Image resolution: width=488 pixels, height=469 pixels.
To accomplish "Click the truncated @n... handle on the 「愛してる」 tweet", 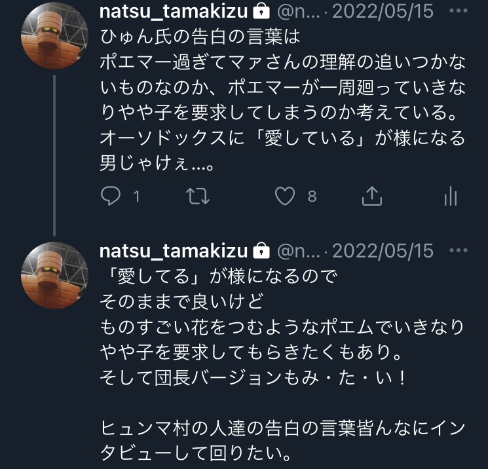I will pyautogui.click(x=298, y=251).
